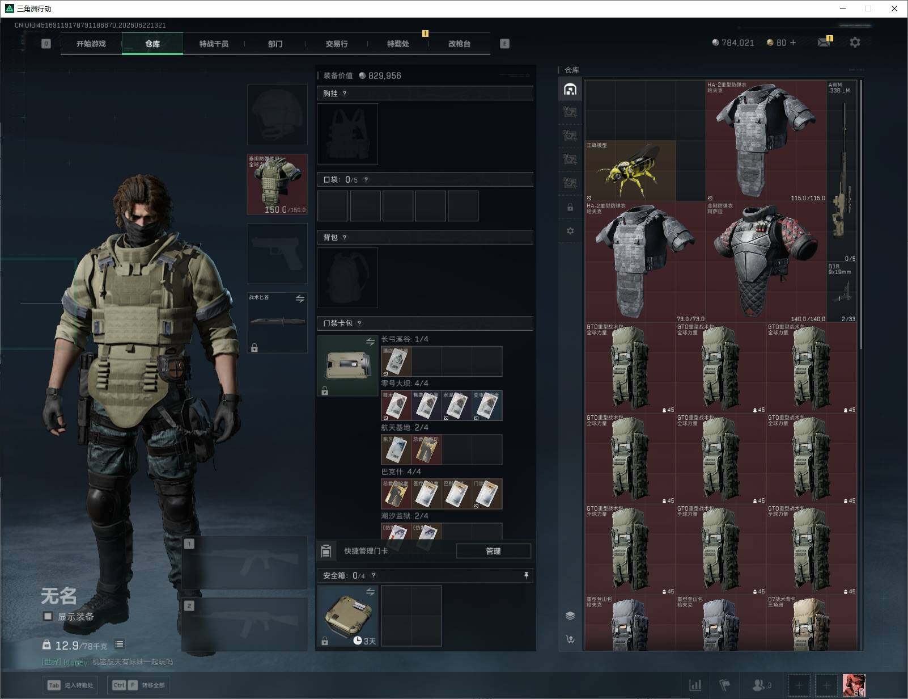908x699 pixels.
Task: Open the weight details list icon
Action: [x=119, y=644]
